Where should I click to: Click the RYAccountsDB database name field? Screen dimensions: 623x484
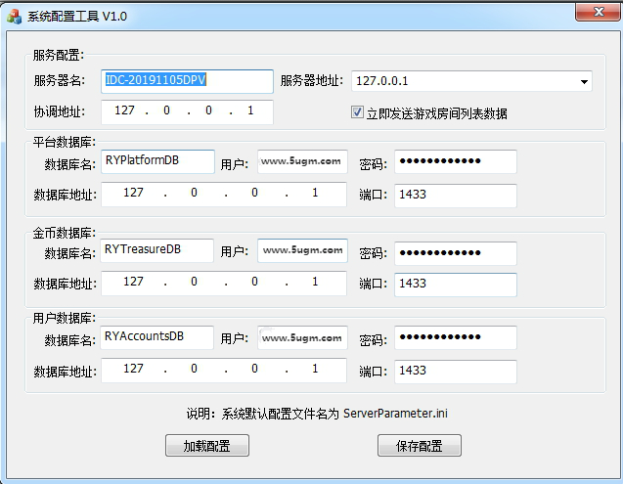(x=156, y=338)
